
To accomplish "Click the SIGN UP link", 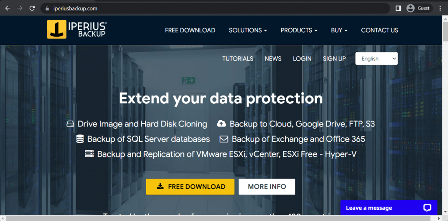I will coord(334,59).
